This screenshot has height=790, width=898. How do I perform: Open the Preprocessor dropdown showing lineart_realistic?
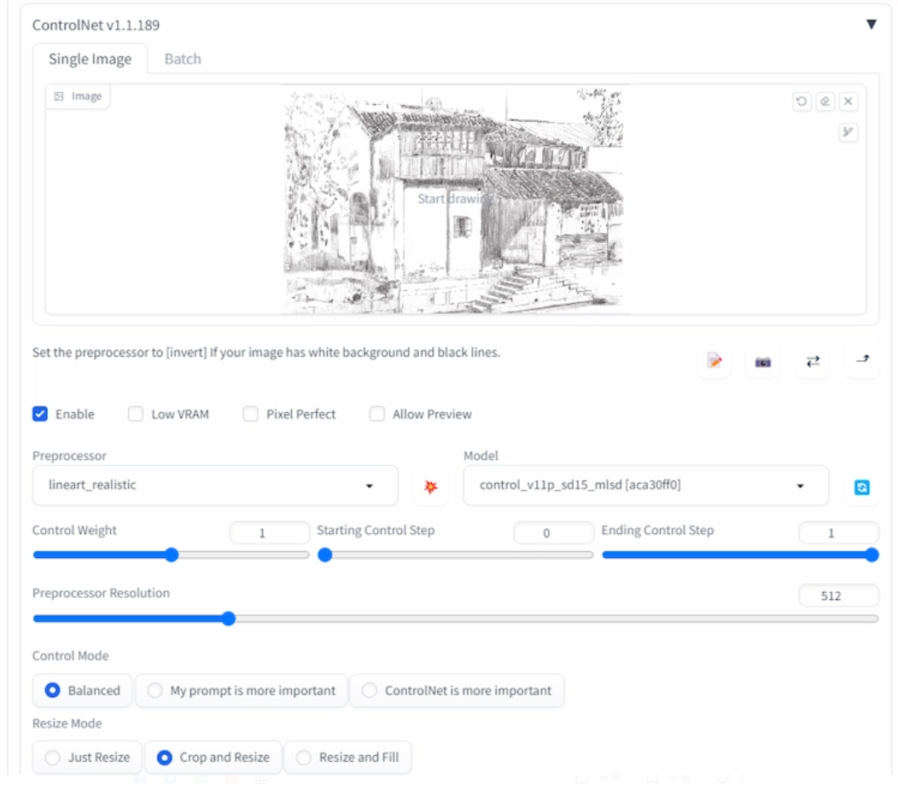coord(215,485)
